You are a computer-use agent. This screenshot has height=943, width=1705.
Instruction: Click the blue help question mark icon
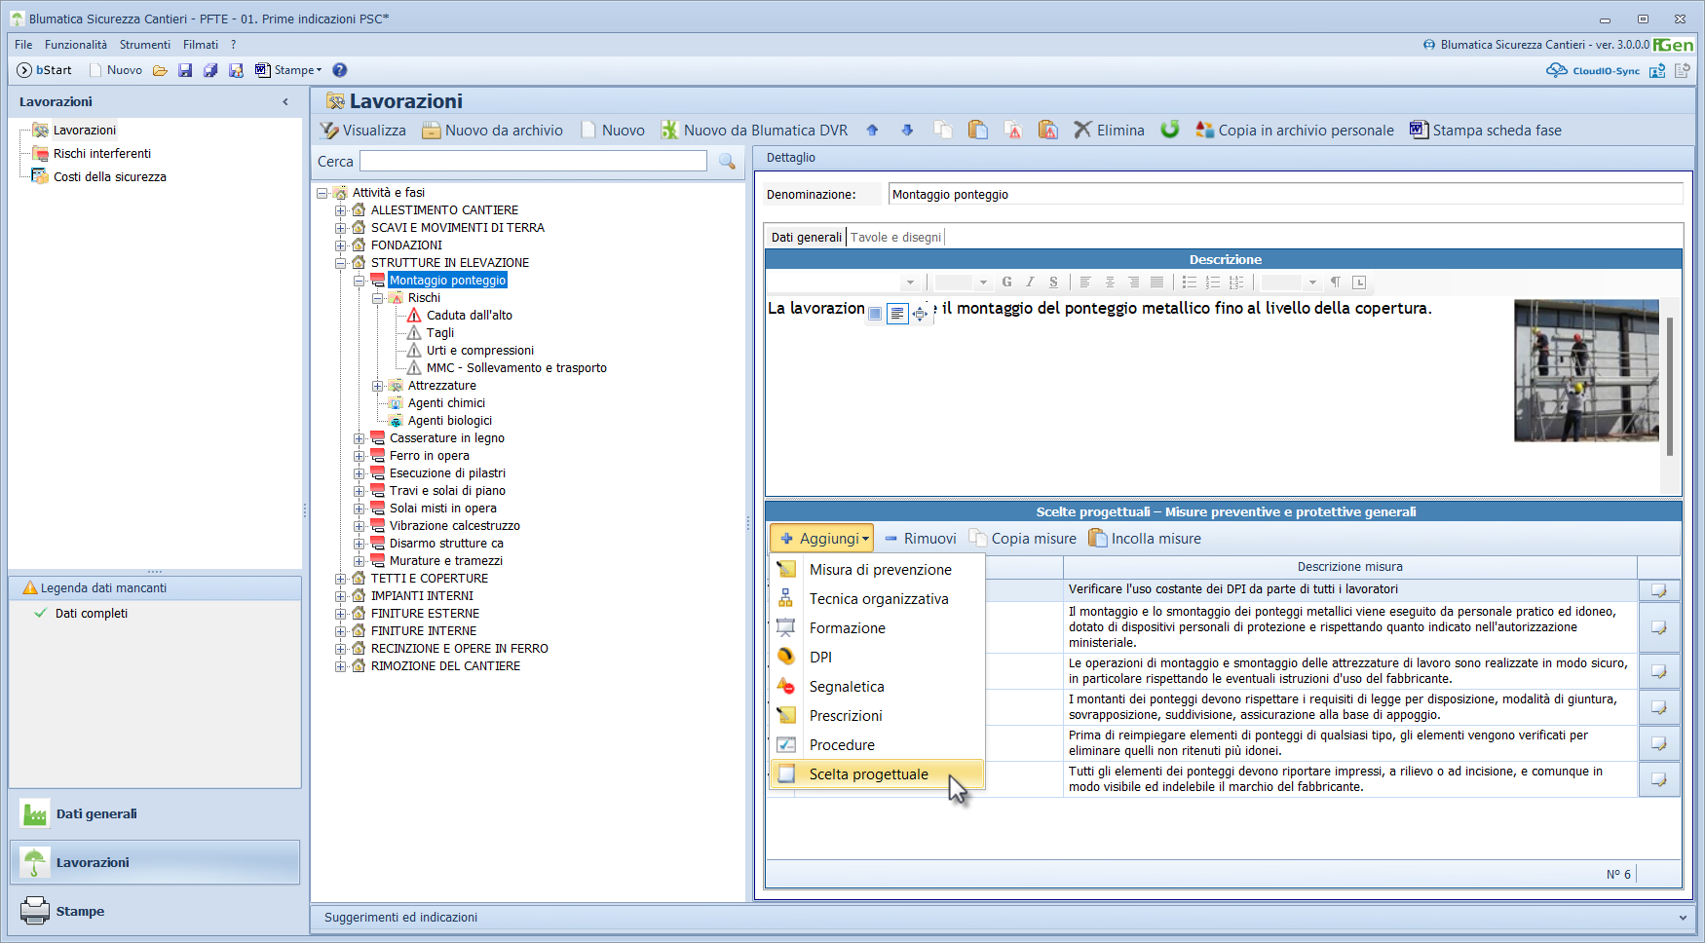pyautogui.click(x=340, y=70)
